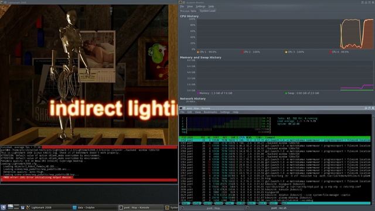375x211 pixels.
Task: Open File menu in System Monitor
Action: [182, 6]
